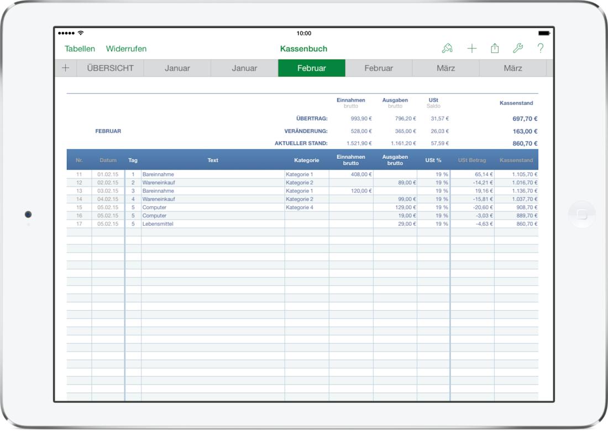Screen dimensions: 608x431
Task: Switch to the ÜBERSICHT tab
Action: click(110, 68)
